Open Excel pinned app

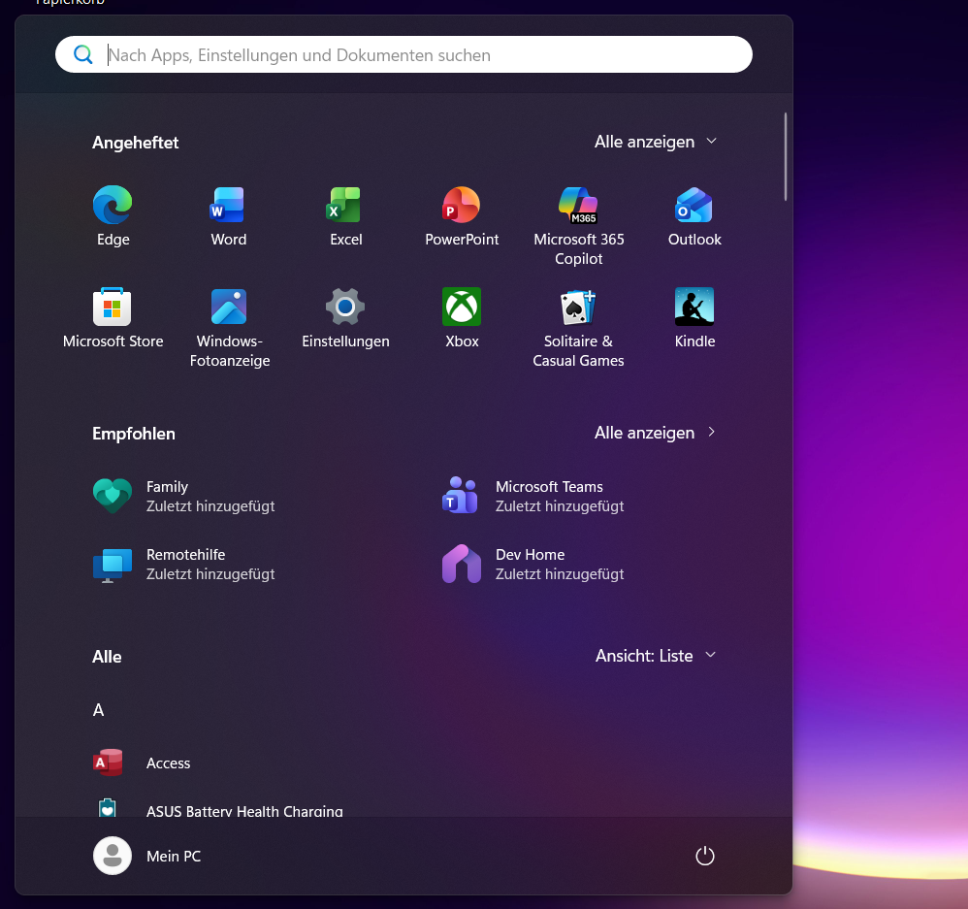pos(345,216)
